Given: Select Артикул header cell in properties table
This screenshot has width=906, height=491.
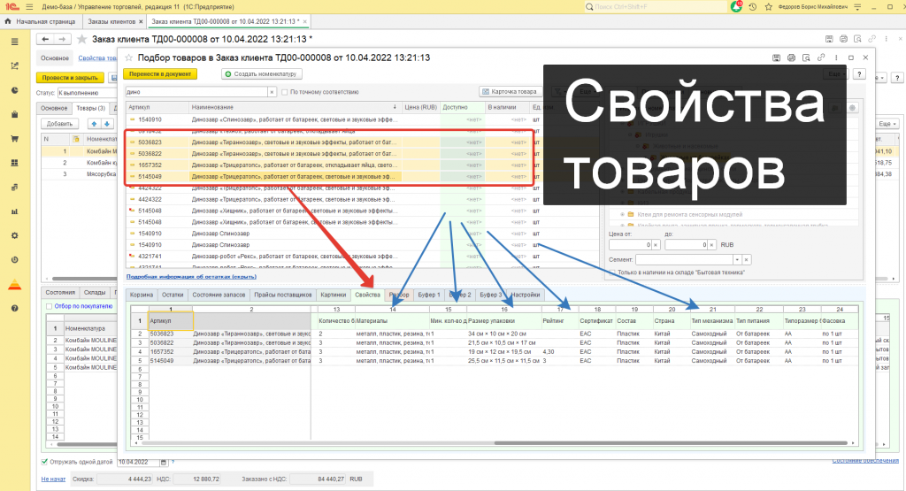Looking at the screenshot, I should pyautogui.click(x=171, y=320).
